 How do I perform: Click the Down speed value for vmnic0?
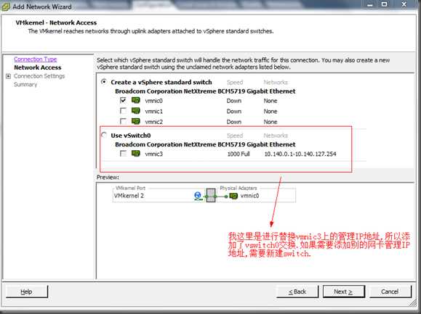[234, 101]
